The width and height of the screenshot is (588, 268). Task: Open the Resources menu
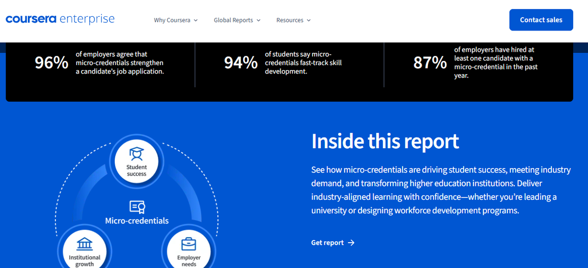293,20
